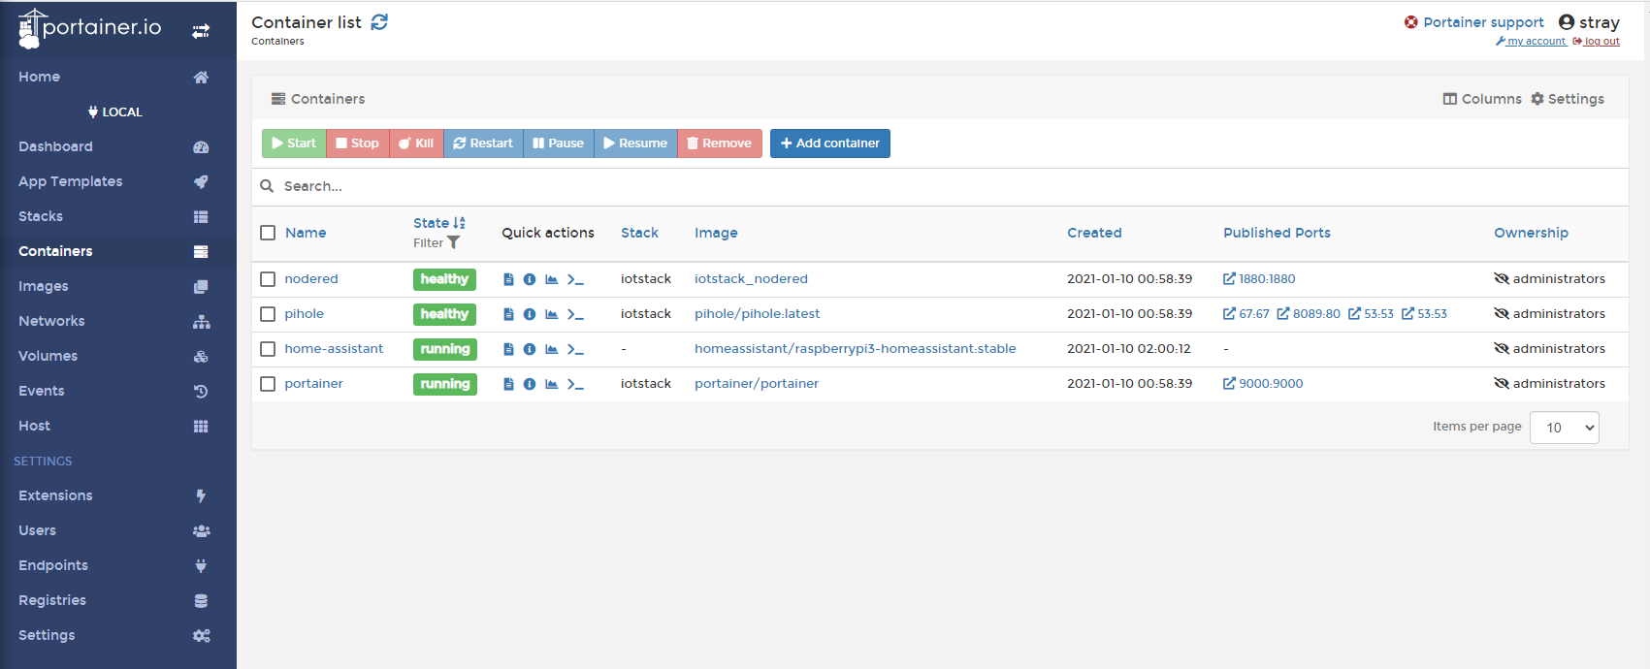Go to Home in sidebar
Screen dimensions: 1650x669
click(118, 77)
